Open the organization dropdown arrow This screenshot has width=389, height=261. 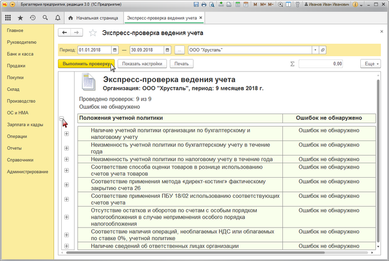click(x=315, y=50)
